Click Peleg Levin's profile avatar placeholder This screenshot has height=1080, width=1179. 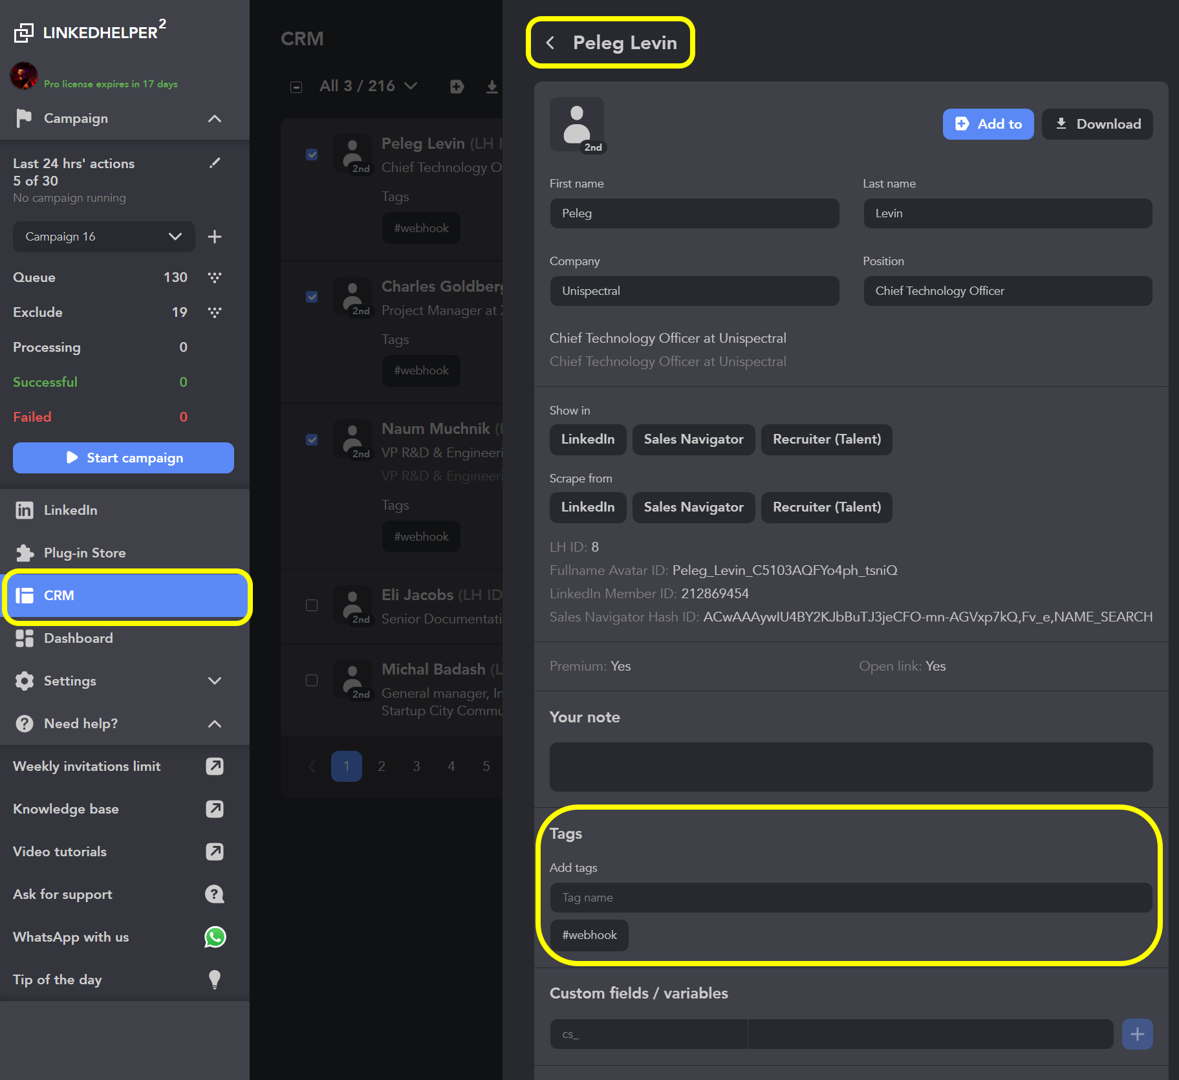click(x=577, y=124)
